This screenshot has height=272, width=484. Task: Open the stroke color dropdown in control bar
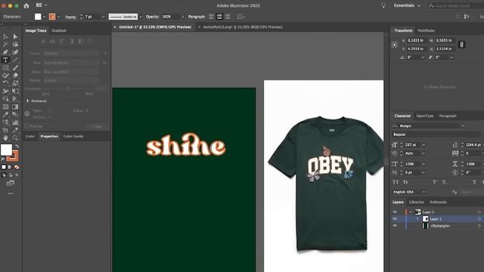coord(59,17)
